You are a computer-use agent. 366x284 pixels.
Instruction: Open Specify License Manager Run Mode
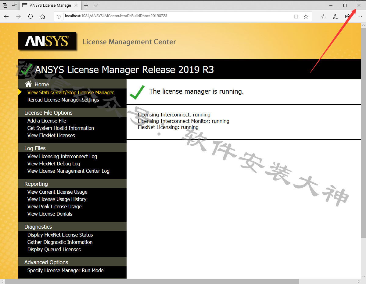tap(65, 270)
